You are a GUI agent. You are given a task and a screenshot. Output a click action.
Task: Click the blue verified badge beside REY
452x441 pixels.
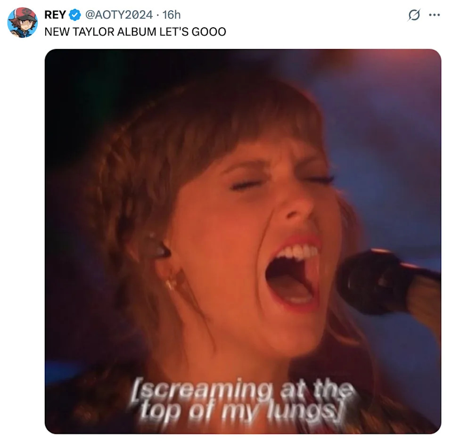click(74, 15)
